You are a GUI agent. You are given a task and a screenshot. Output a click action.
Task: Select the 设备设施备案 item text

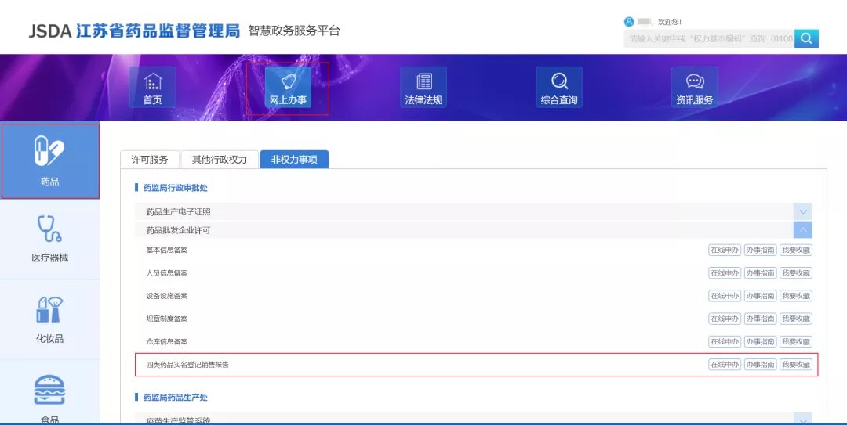tap(167, 296)
